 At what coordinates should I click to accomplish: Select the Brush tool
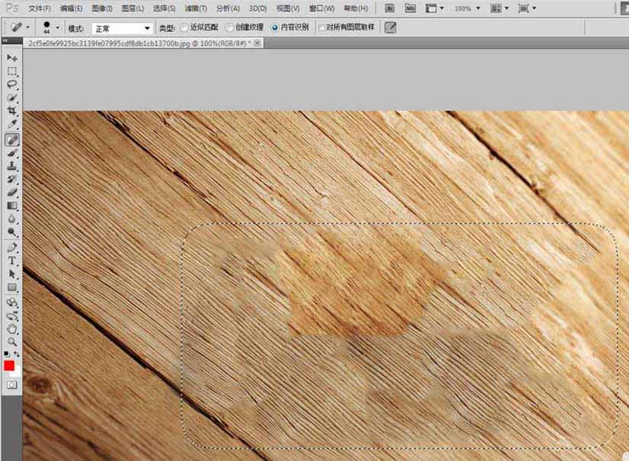point(11,152)
